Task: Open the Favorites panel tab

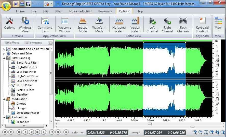Action: pos(33,43)
